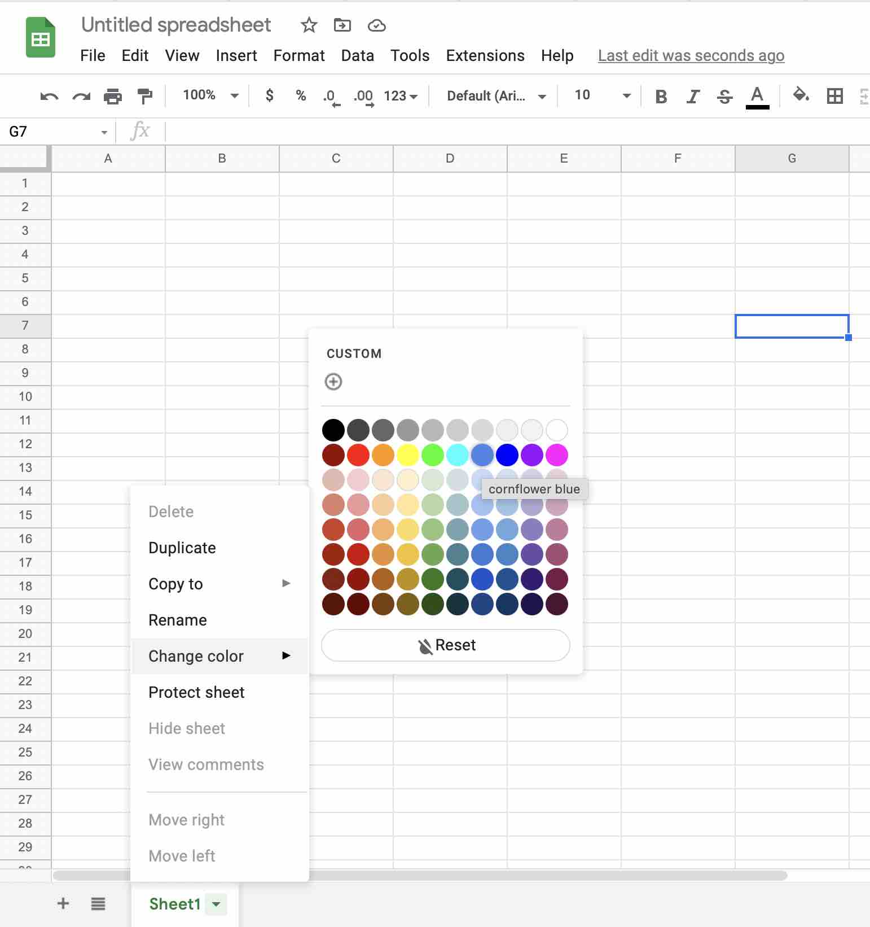Open the Sheet1 tab dropdown arrow
Viewport: 870px width, 927px height.
[x=216, y=904]
